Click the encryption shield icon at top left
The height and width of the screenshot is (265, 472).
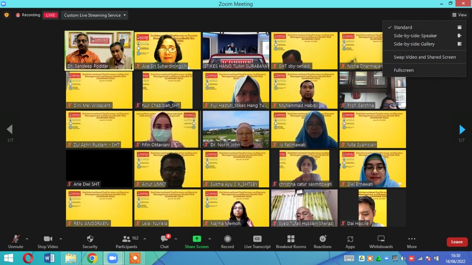click(x=7, y=15)
